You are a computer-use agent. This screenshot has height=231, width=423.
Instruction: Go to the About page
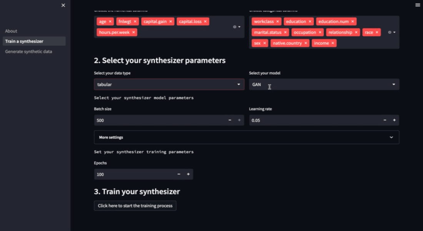[11, 31]
